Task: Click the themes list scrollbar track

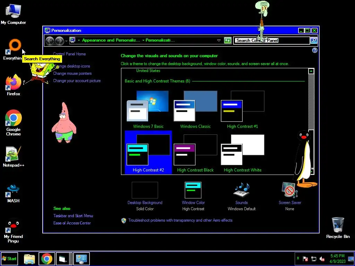Action: pos(311,102)
